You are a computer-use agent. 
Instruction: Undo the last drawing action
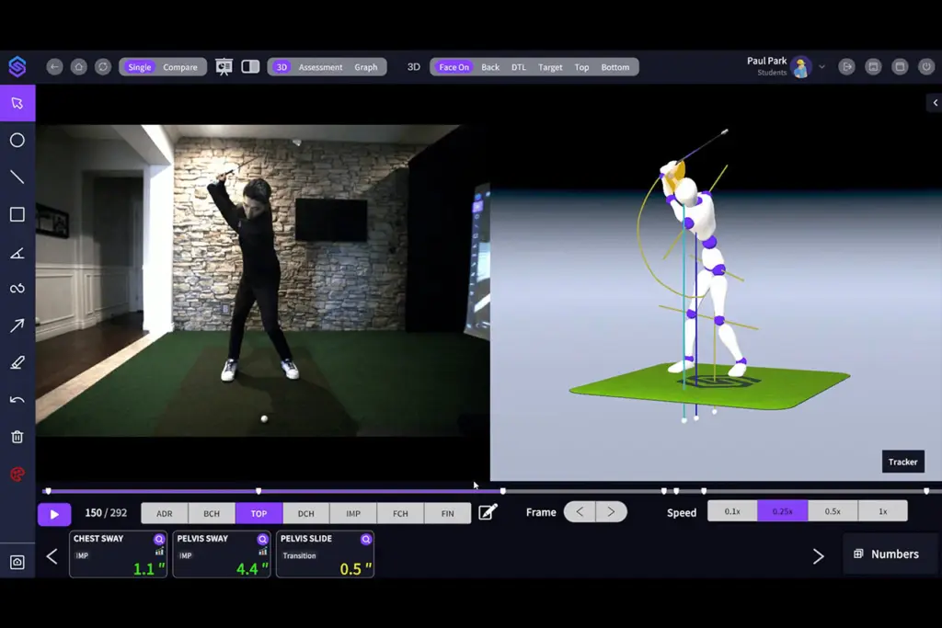tap(17, 400)
